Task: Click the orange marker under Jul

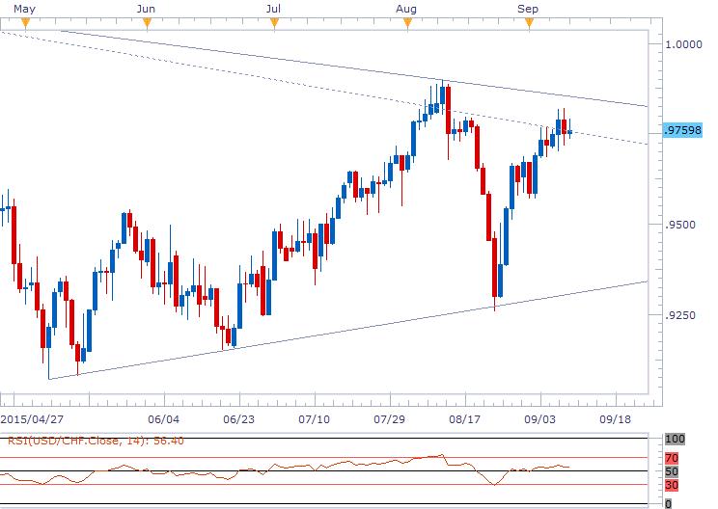Action: point(274,23)
